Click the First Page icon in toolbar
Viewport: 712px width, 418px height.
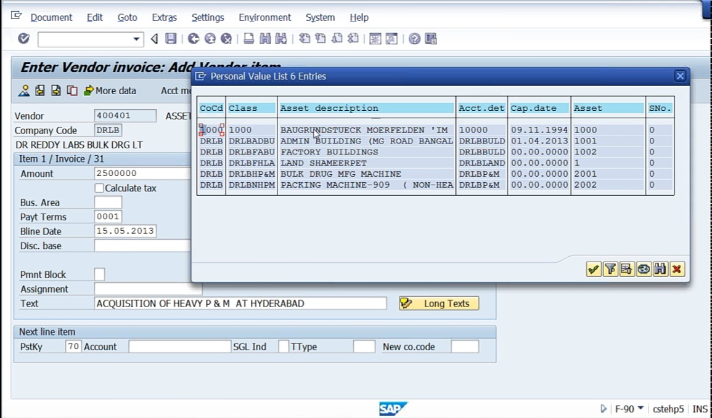pos(305,39)
